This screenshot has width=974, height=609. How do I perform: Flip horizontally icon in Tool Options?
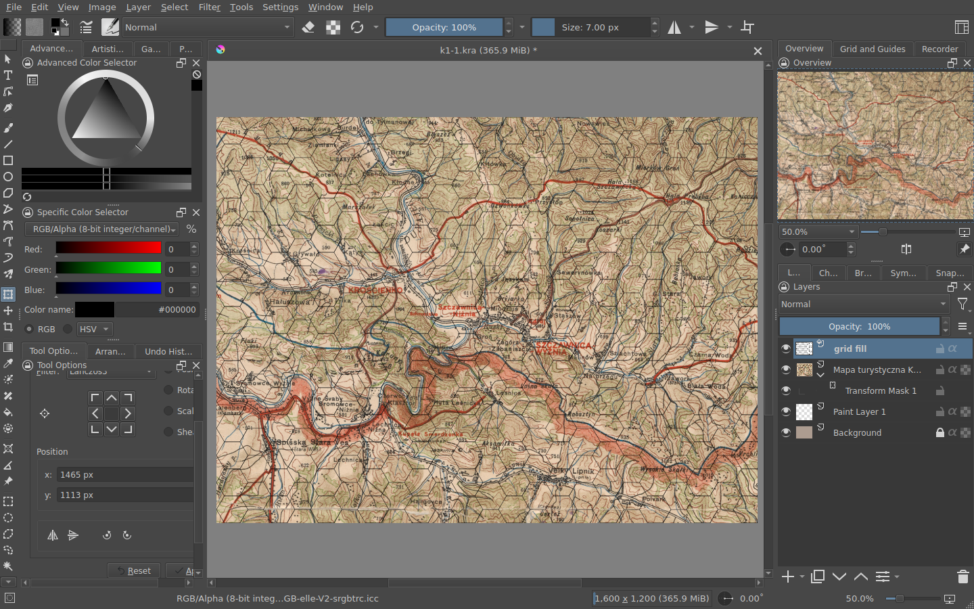(53, 535)
